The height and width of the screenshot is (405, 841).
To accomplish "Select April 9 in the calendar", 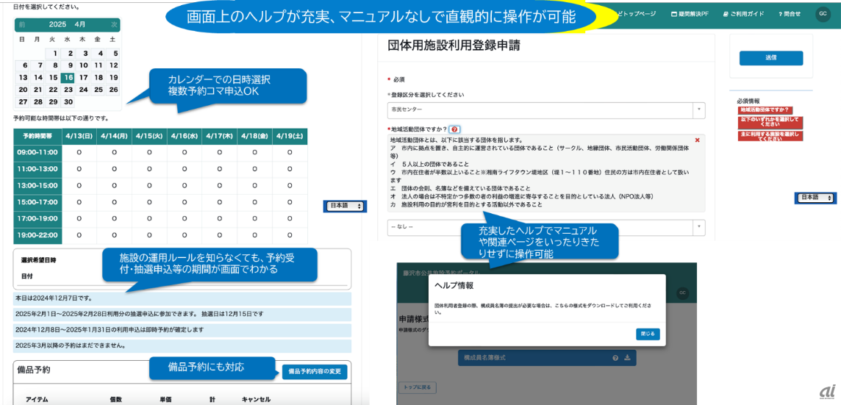I will coord(68,65).
